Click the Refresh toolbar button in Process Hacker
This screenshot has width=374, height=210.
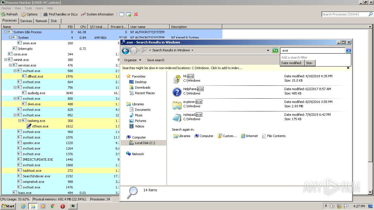tap(9, 14)
